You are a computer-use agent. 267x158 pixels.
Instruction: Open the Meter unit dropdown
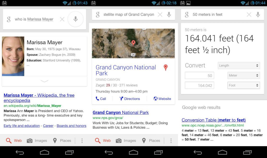244,76
